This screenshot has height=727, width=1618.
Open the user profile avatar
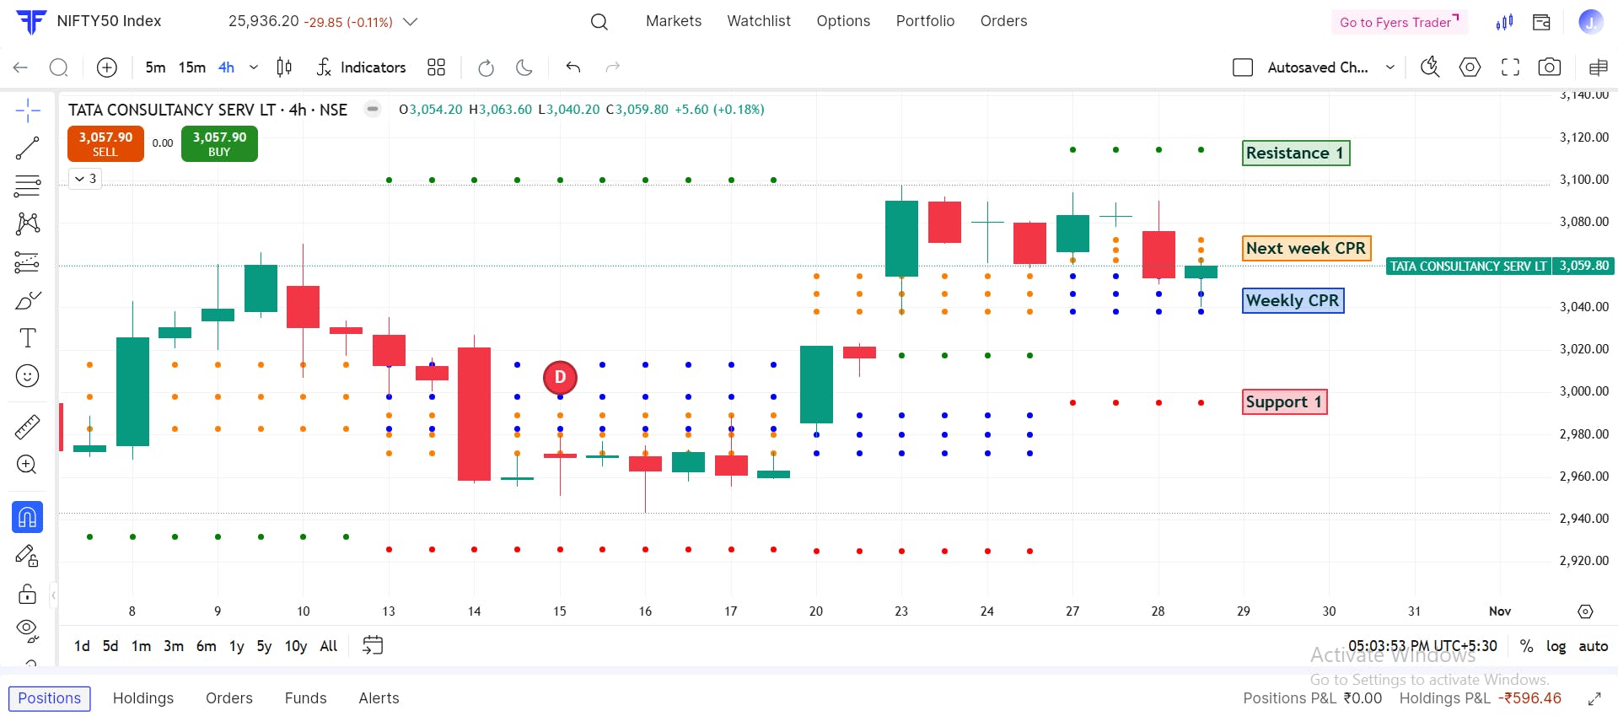click(x=1591, y=22)
